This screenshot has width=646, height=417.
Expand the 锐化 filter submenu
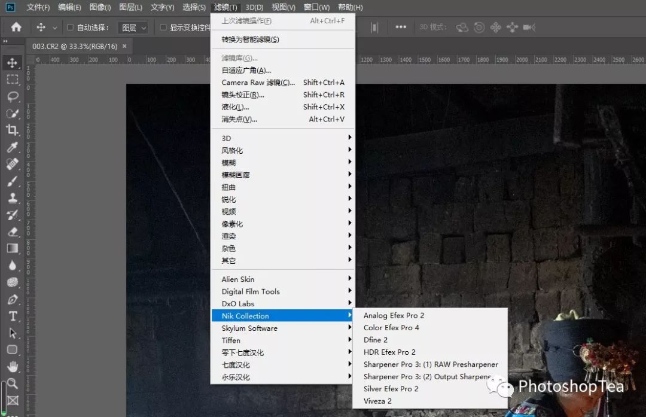282,199
